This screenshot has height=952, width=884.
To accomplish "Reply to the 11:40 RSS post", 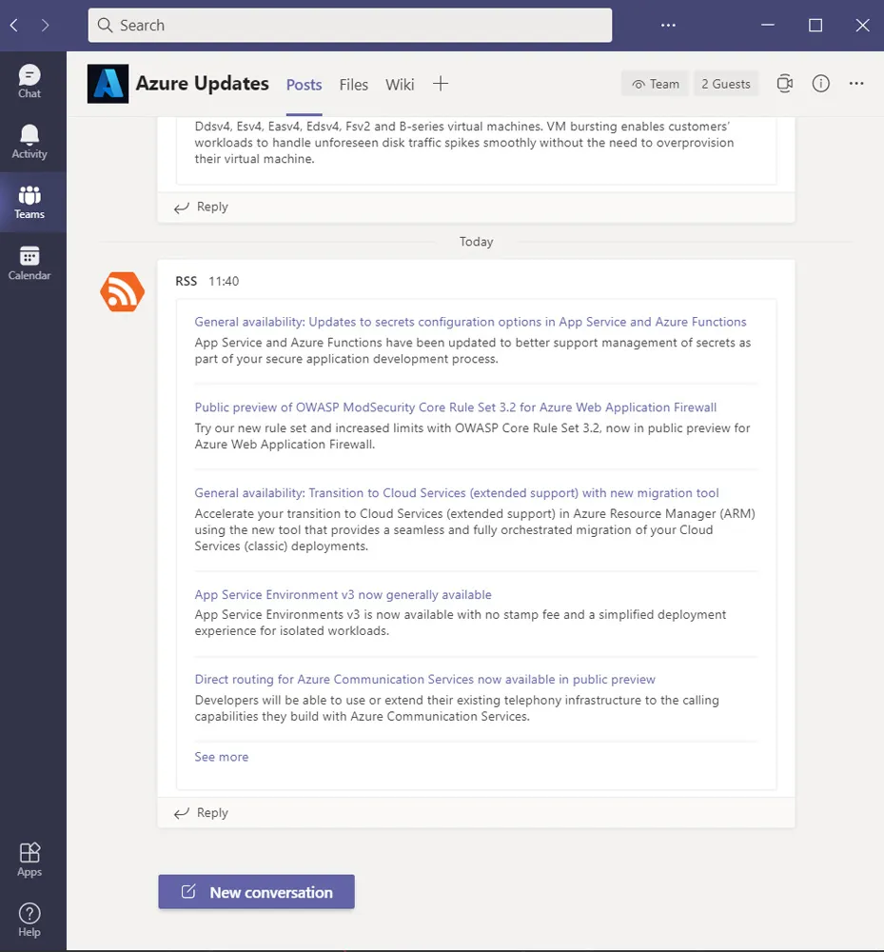I will click(202, 813).
